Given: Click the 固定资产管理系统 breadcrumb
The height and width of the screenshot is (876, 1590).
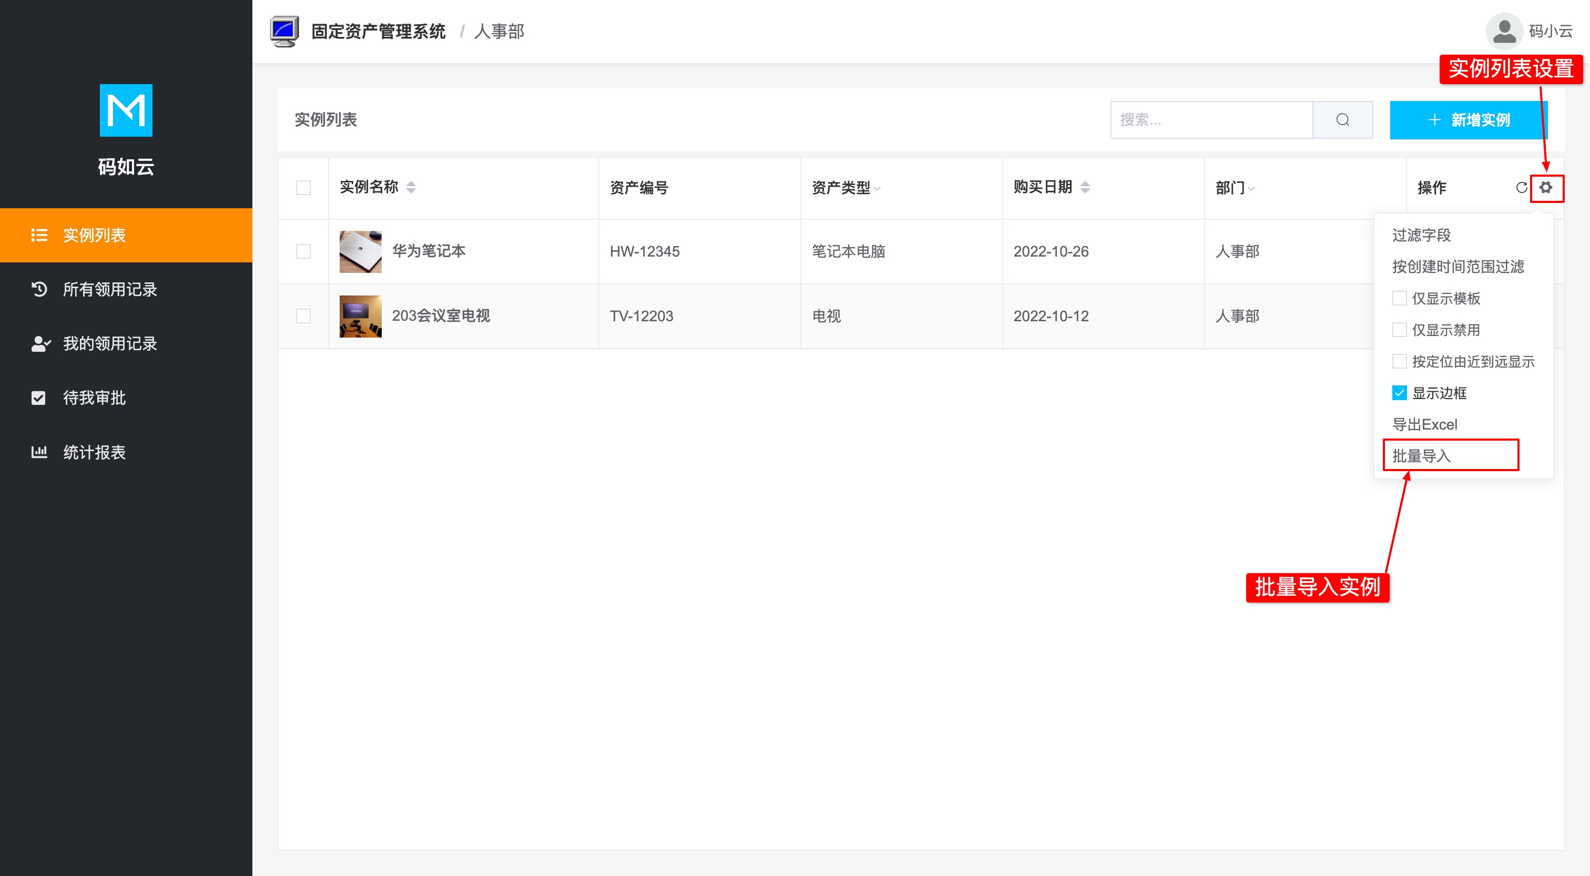Looking at the screenshot, I should coord(378,32).
